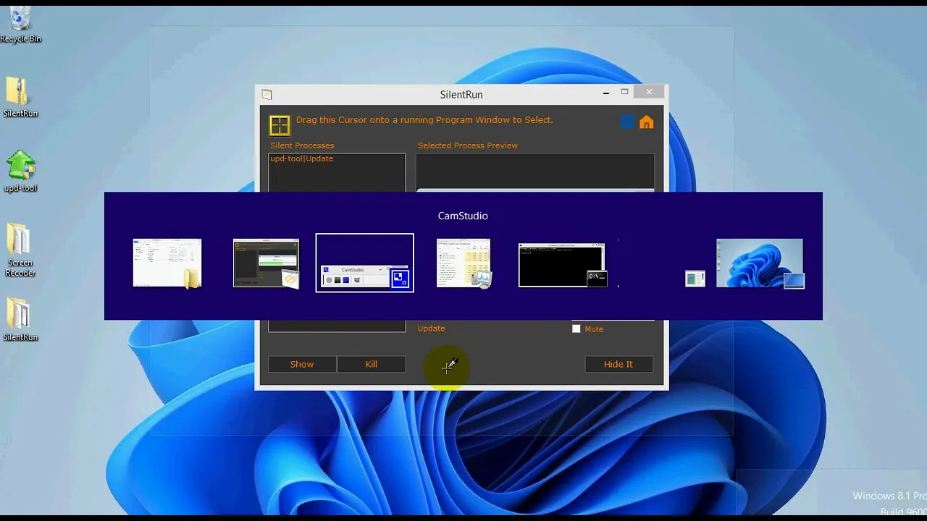The width and height of the screenshot is (927, 521).
Task: Switch to File Explorer window thumbnail
Action: (167, 263)
